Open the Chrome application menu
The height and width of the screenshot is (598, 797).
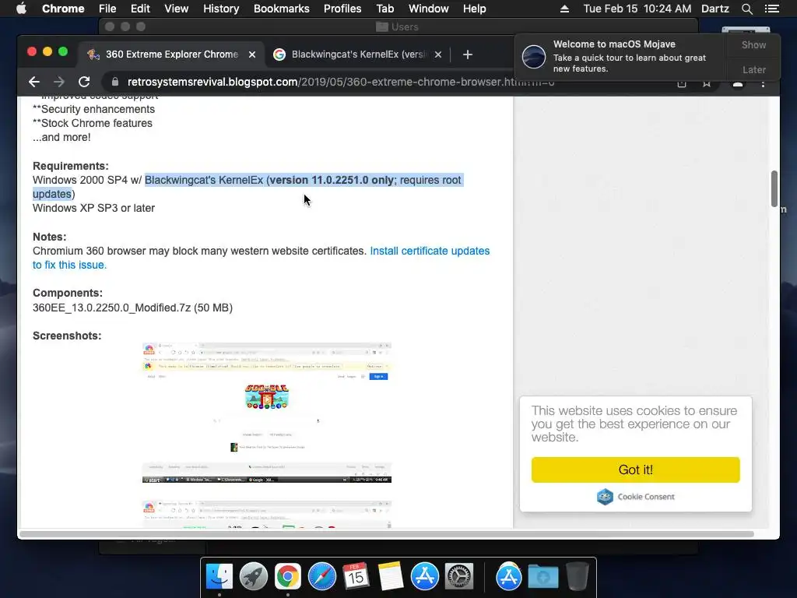[63, 9]
